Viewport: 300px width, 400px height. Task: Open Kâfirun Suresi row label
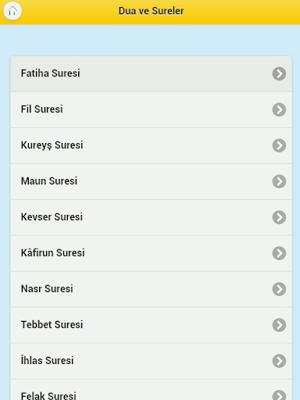click(x=52, y=252)
